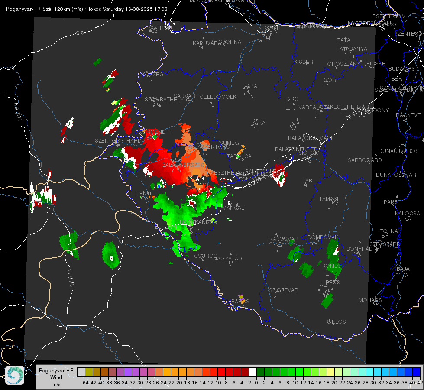Viewport: 424px width, 390px height.
Task: Click the CSURGÓ label
Action: (x=206, y=256)
